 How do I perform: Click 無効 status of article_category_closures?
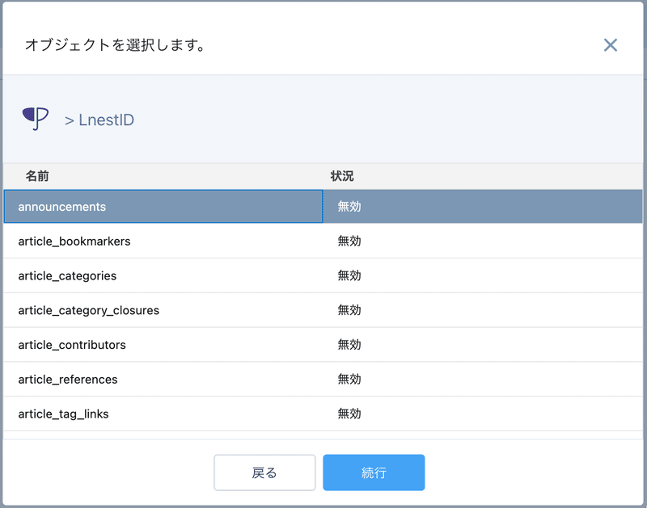coord(349,310)
